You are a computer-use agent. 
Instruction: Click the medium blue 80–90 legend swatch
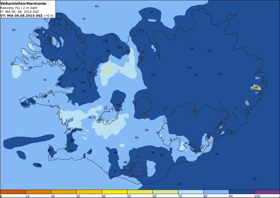pyautogui.click(x=216, y=192)
